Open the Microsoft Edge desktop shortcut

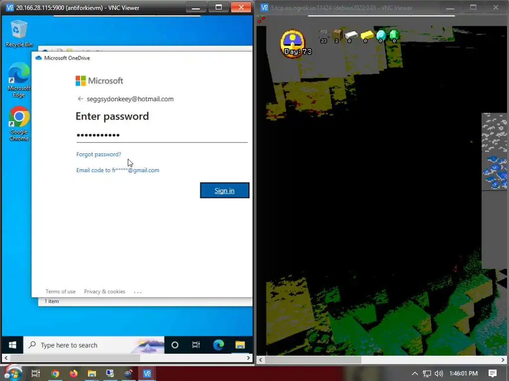pyautogui.click(x=19, y=80)
